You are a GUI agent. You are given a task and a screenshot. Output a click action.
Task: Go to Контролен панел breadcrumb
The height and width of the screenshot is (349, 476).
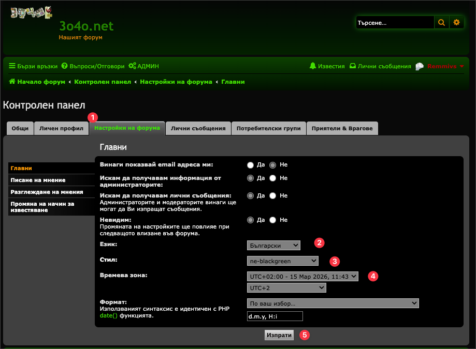(103, 82)
